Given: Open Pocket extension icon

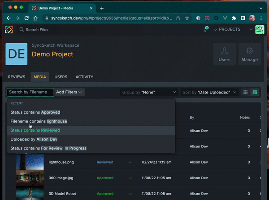Looking at the screenshot, I should click(x=207, y=18).
